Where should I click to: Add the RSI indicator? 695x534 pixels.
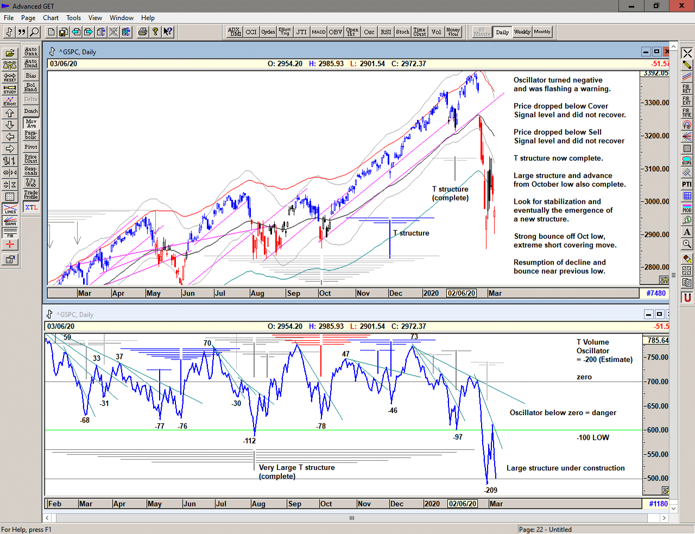pos(386,32)
